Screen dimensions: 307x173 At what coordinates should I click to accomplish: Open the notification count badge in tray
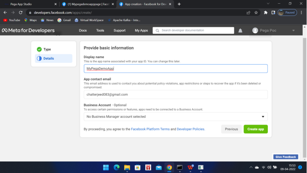point(300,167)
